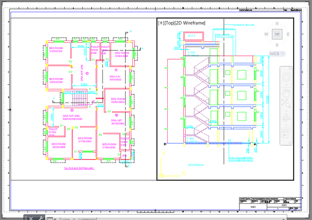Select the BED ROOM 3100X3300 label
Screen dimensions: 312x220
coord(109,146)
